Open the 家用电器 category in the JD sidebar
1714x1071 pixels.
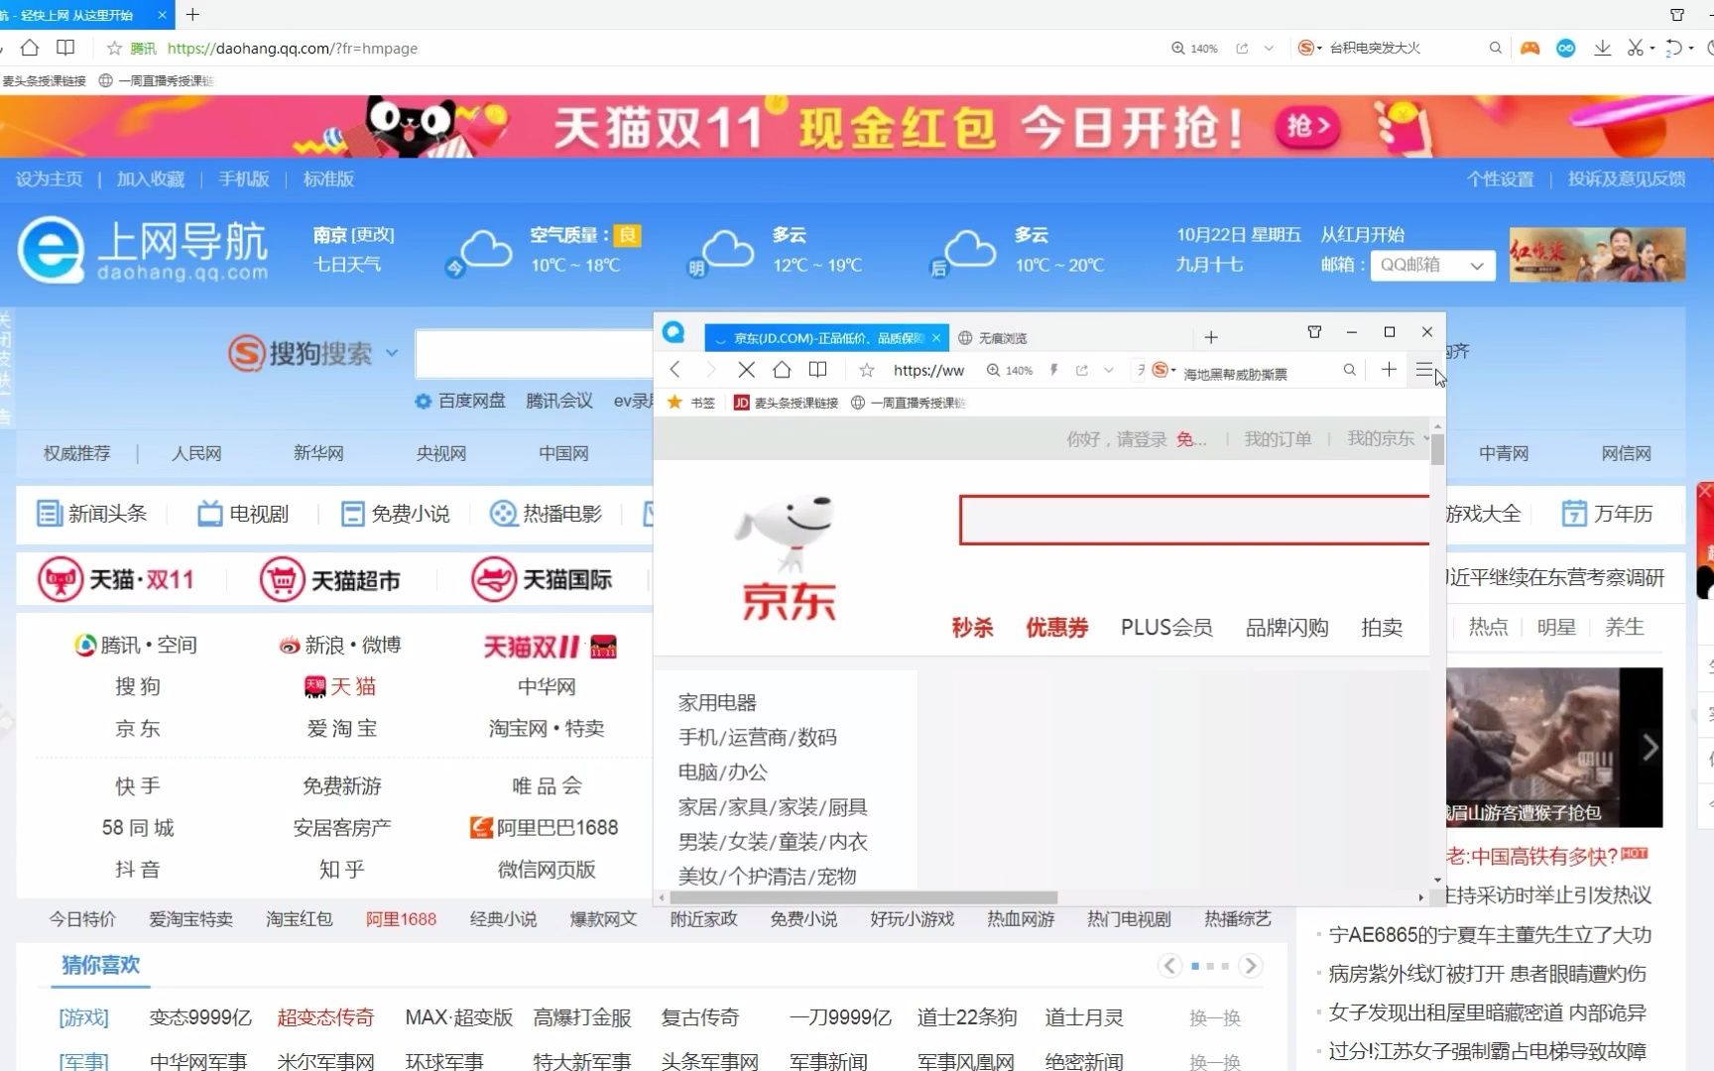click(717, 702)
